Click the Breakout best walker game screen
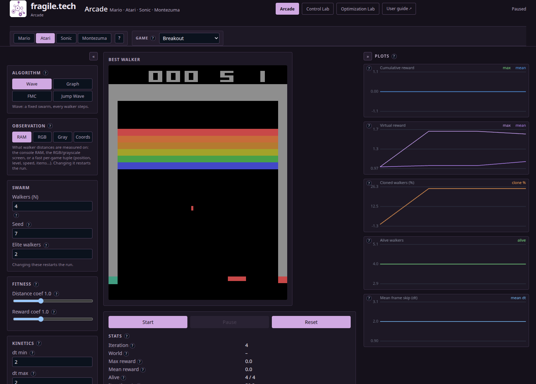The width and height of the screenshot is (536, 384). point(198,183)
